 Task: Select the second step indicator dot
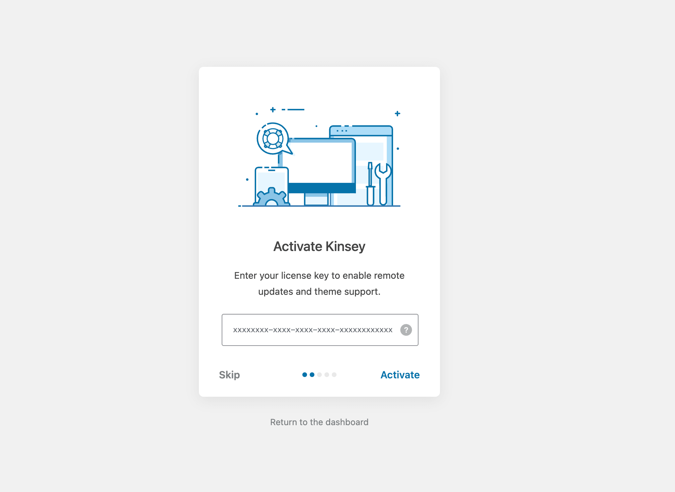pos(312,375)
